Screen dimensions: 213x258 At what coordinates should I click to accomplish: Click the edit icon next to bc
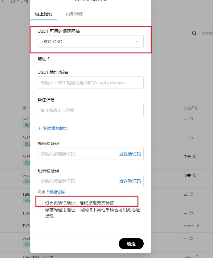pos(191,194)
